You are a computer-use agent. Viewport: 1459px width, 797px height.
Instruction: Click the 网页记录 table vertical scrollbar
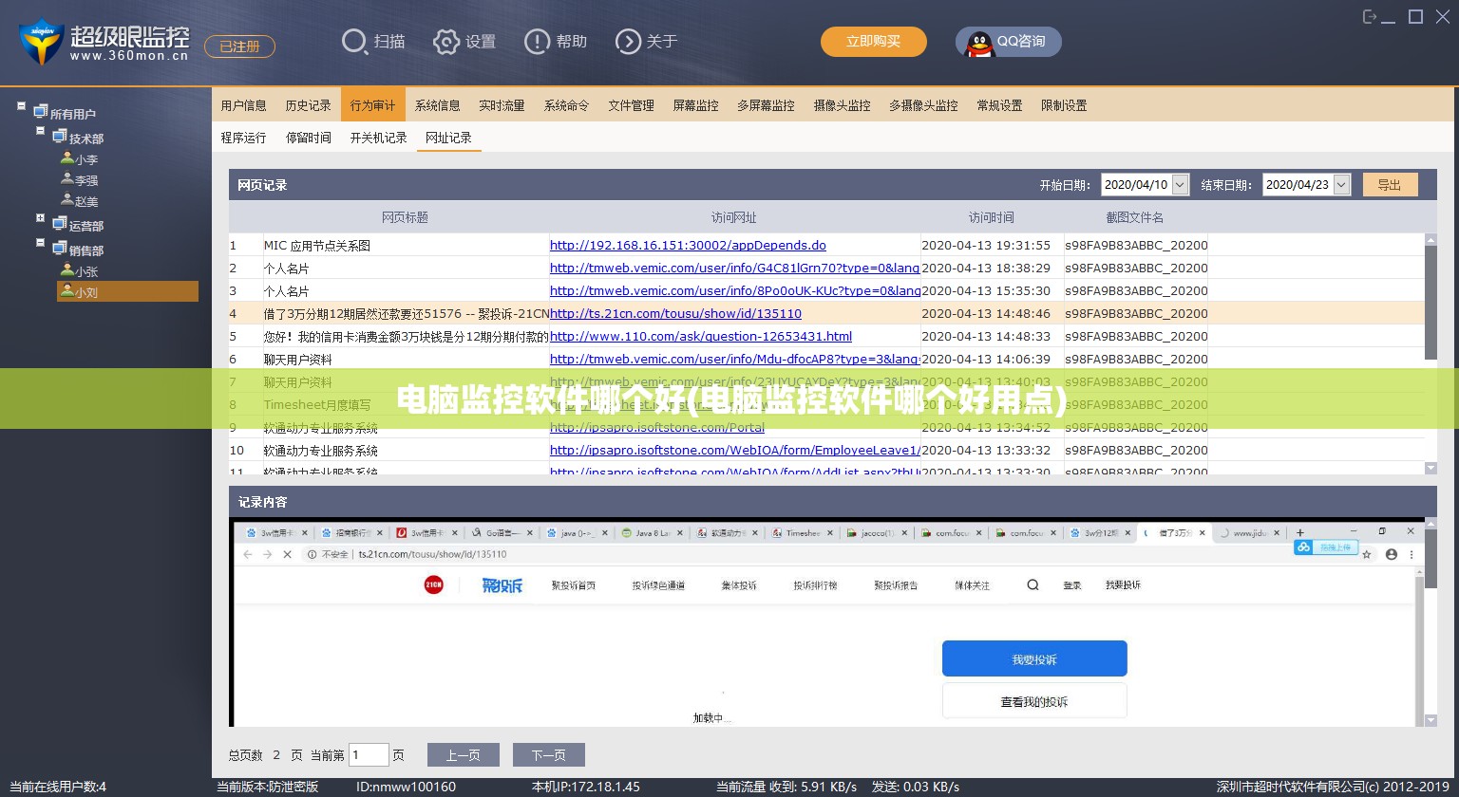click(1431, 354)
